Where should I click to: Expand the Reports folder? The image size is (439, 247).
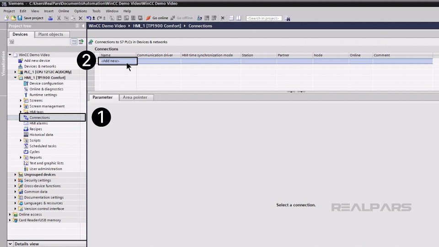[x=21, y=157]
